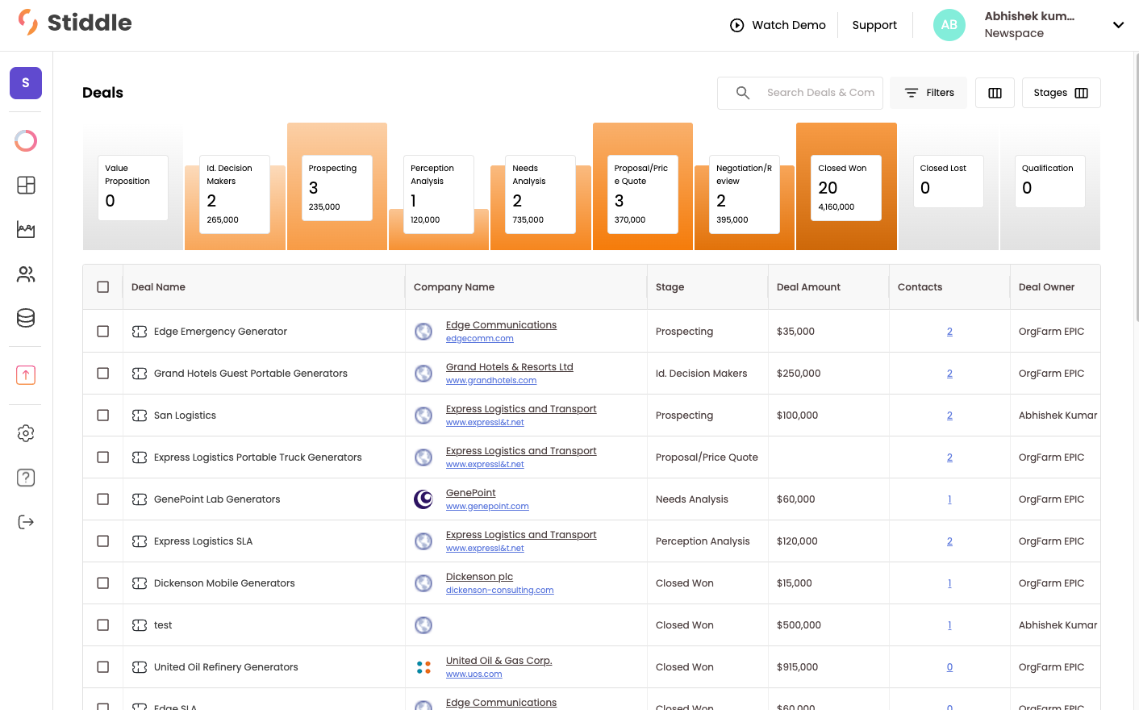Open the database stack icon in sidebar
This screenshot has width=1139, height=710.
(26, 318)
